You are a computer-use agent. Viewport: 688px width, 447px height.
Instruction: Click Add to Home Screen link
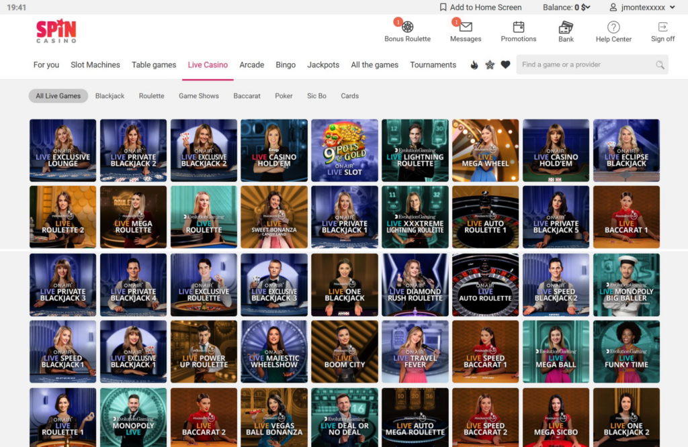[485, 7]
